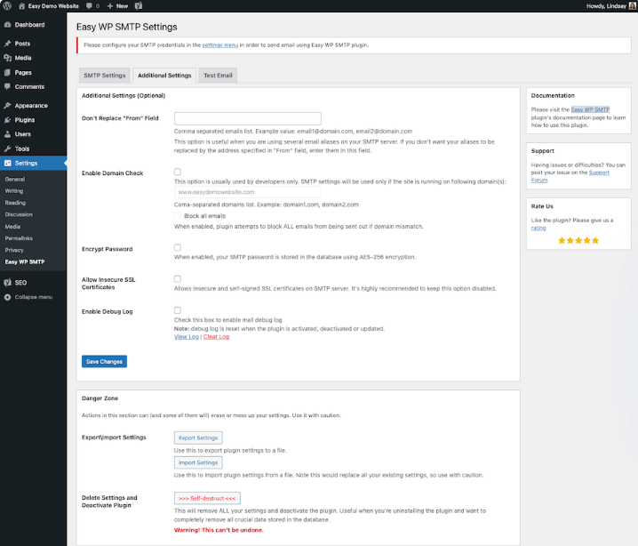Tick the Block all emails checkbox
Image resolution: width=638 pixels, height=546 pixels.
click(x=178, y=216)
